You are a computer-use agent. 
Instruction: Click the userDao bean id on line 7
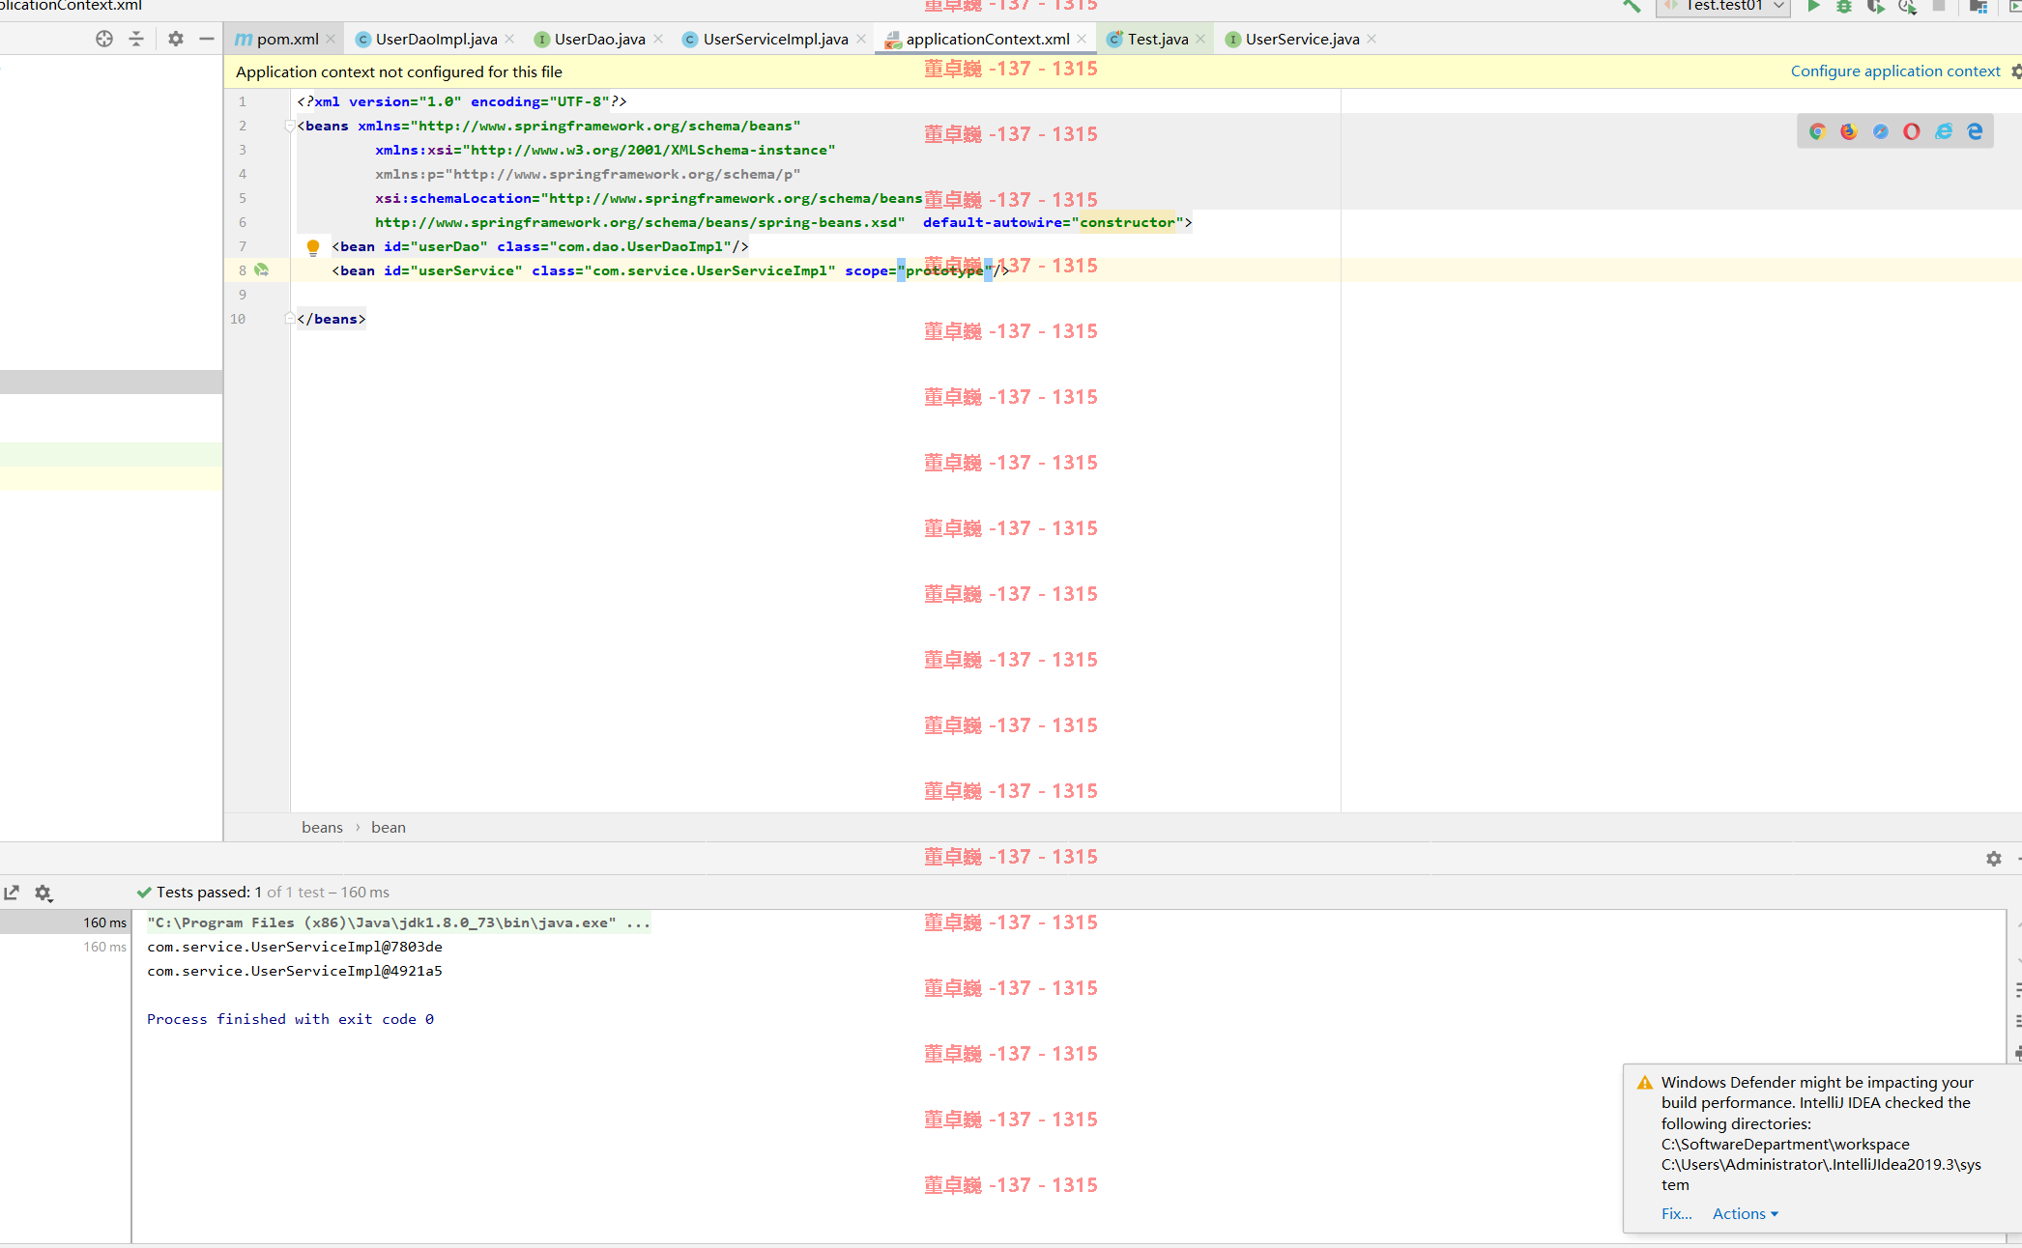tap(448, 246)
